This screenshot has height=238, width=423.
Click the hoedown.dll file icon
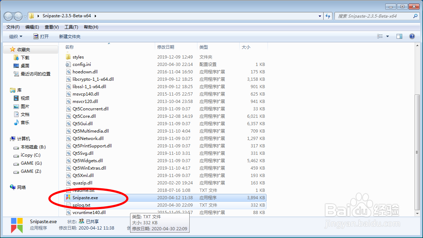[69, 72]
